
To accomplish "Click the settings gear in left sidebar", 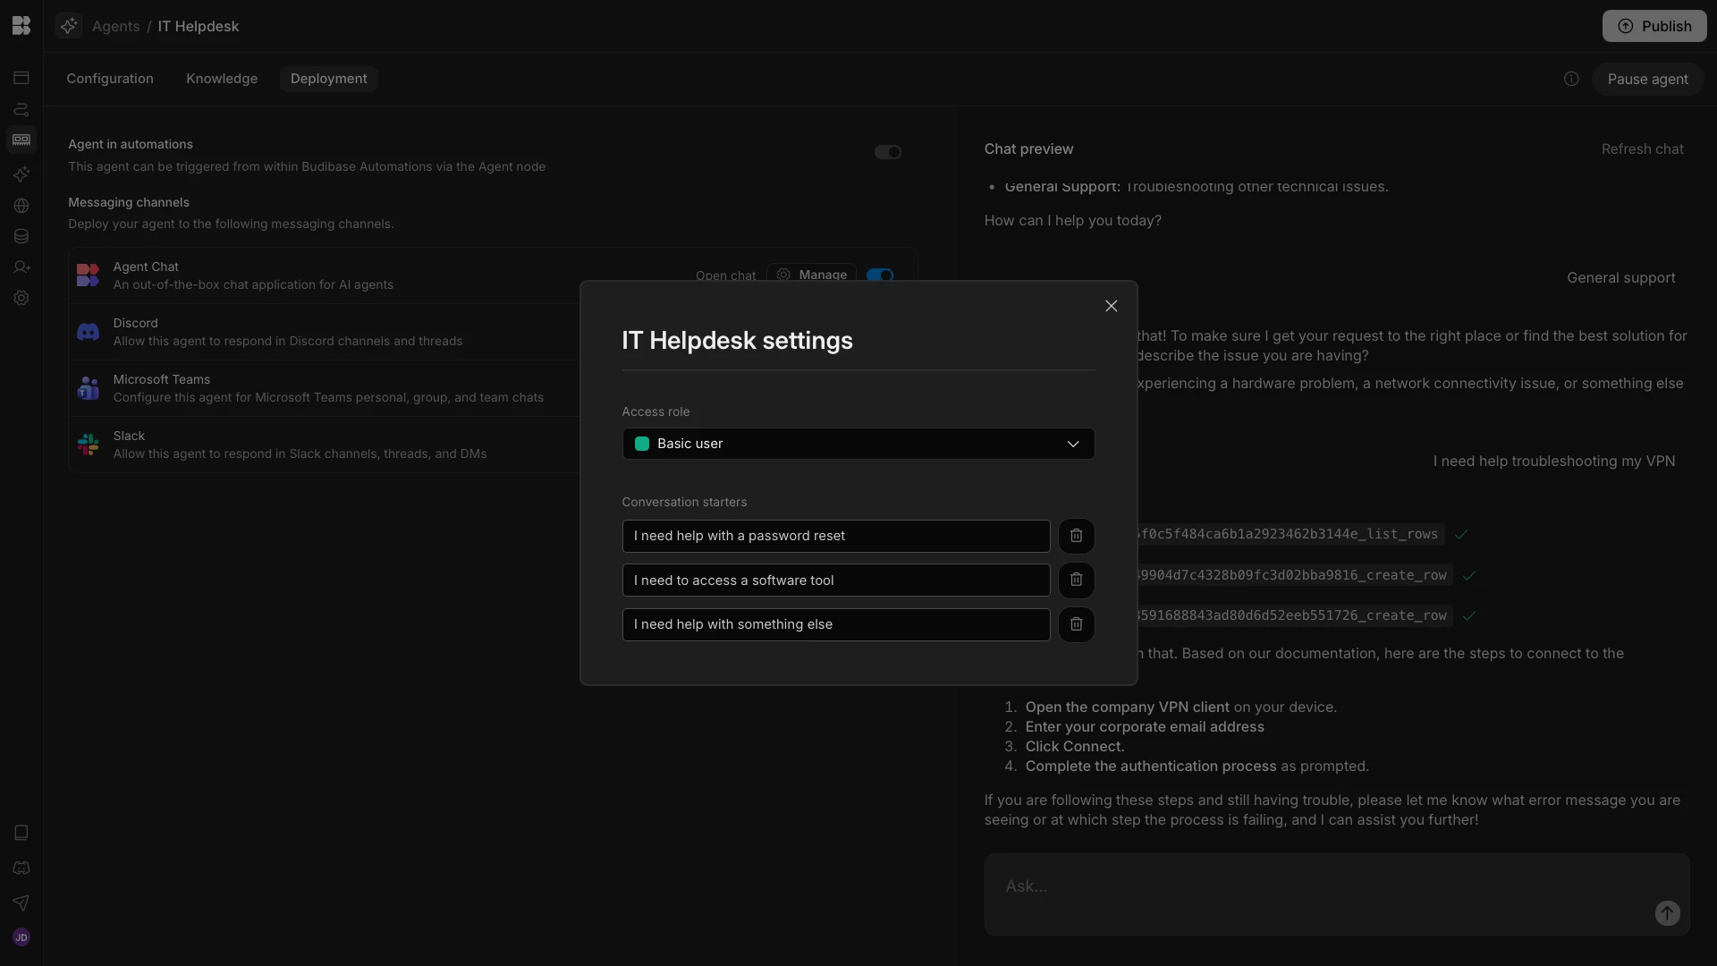I will pos(21,298).
